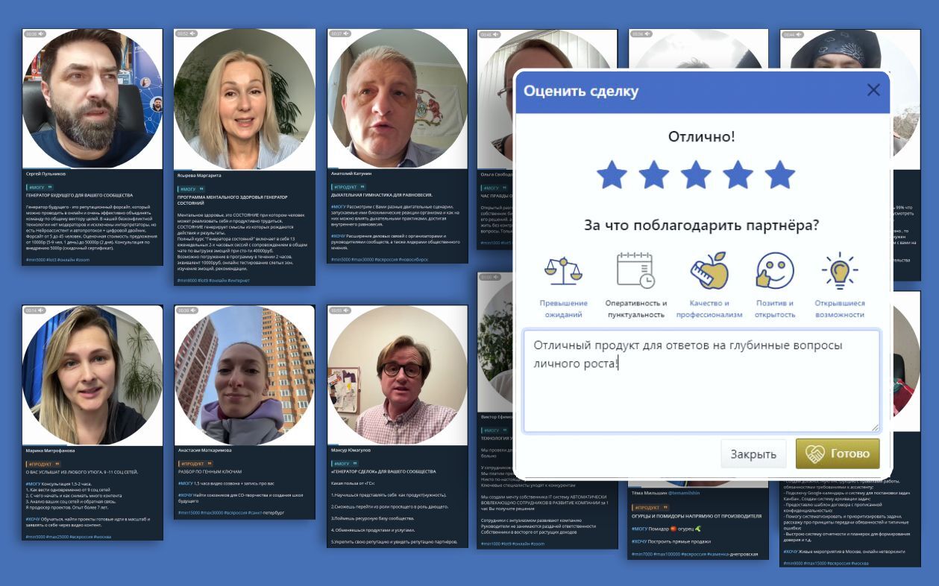Rate the deal with the first star
Image resolution: width=939 pixels, height=586 pixels.
coord(612,175)
